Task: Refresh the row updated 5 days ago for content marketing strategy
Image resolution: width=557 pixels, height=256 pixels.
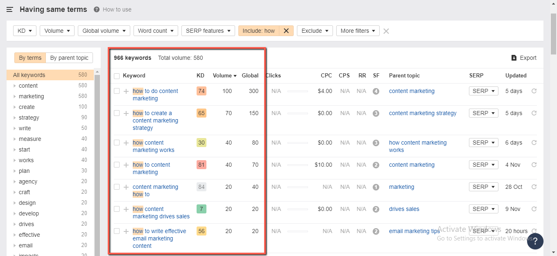Action: [534, 113]
